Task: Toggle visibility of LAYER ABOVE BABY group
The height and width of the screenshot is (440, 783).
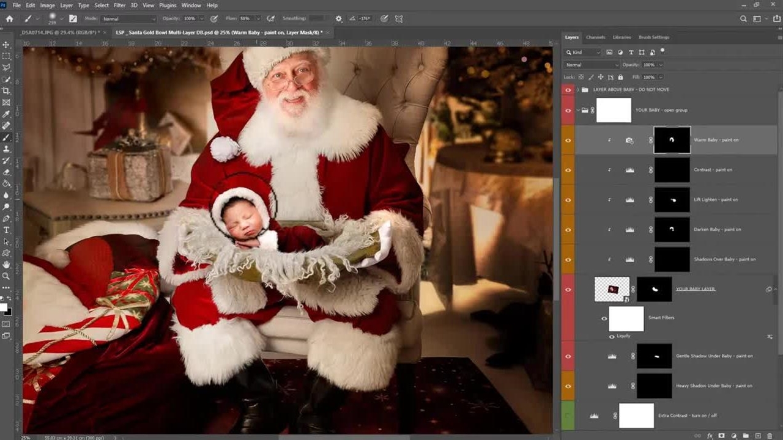Action: click(568, 90)
